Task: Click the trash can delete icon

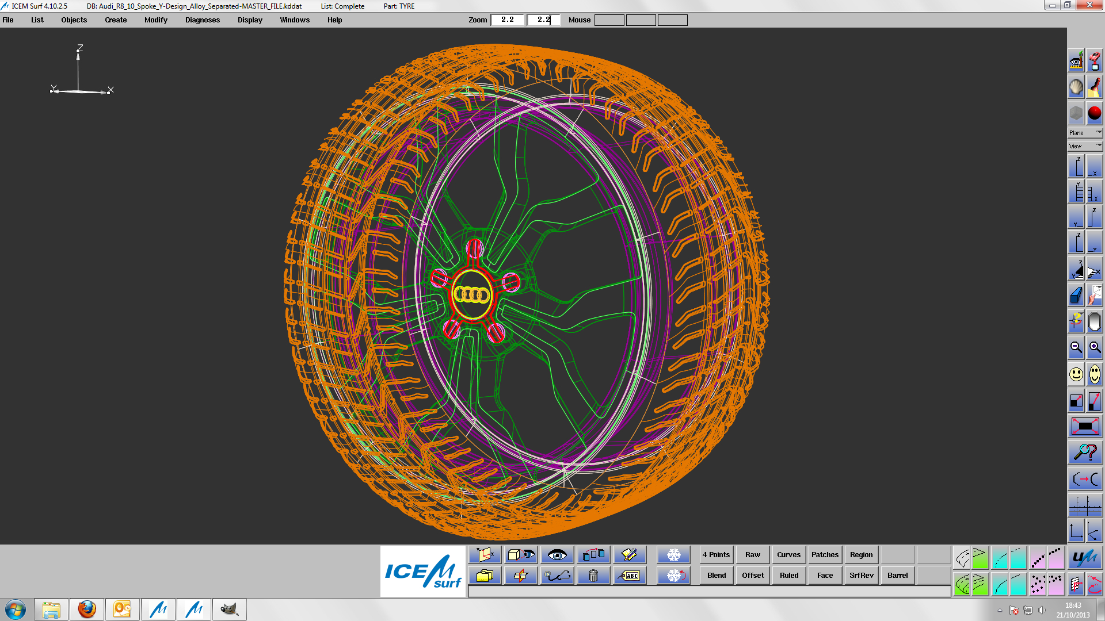Action: (593, 576)
